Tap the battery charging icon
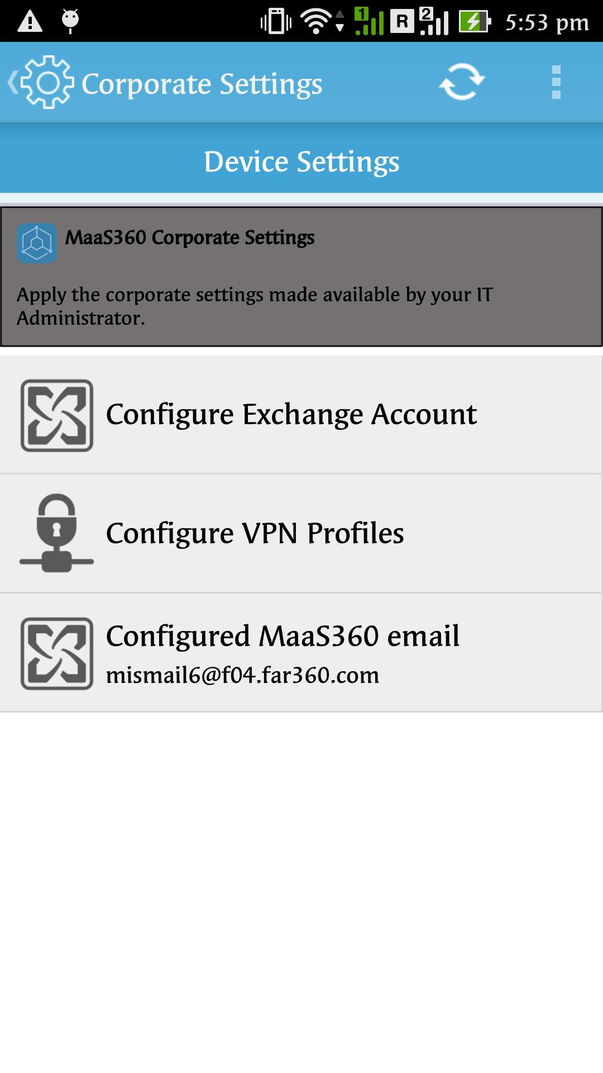Viewport: 603px width, 1073px height. pyautogui.click(x=475, y=21)
